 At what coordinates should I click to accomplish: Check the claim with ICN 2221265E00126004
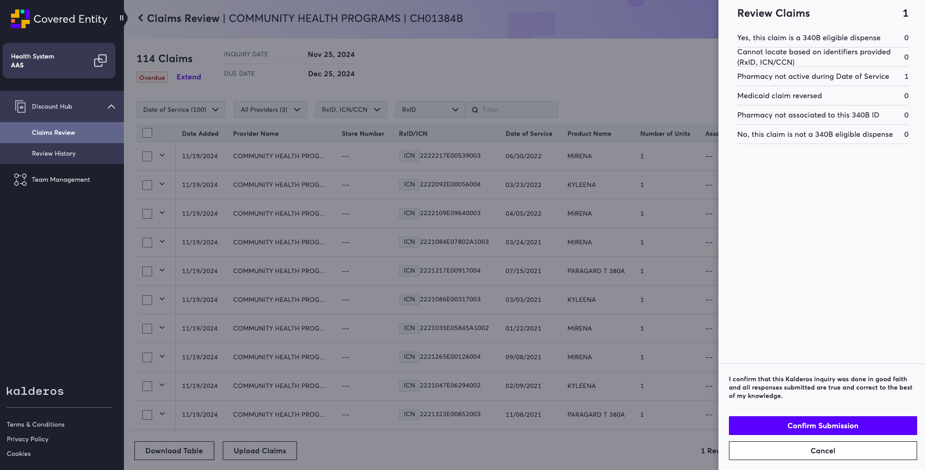click(147, 357)
